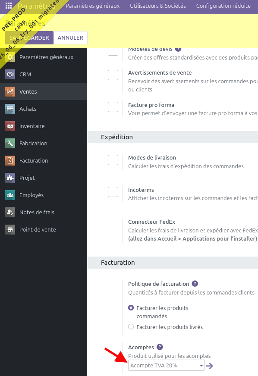Image resolution: width=258 pixels, height=376 pixels.
Task: Enable Modes de livraison checkbox
Action: point(113,160)
